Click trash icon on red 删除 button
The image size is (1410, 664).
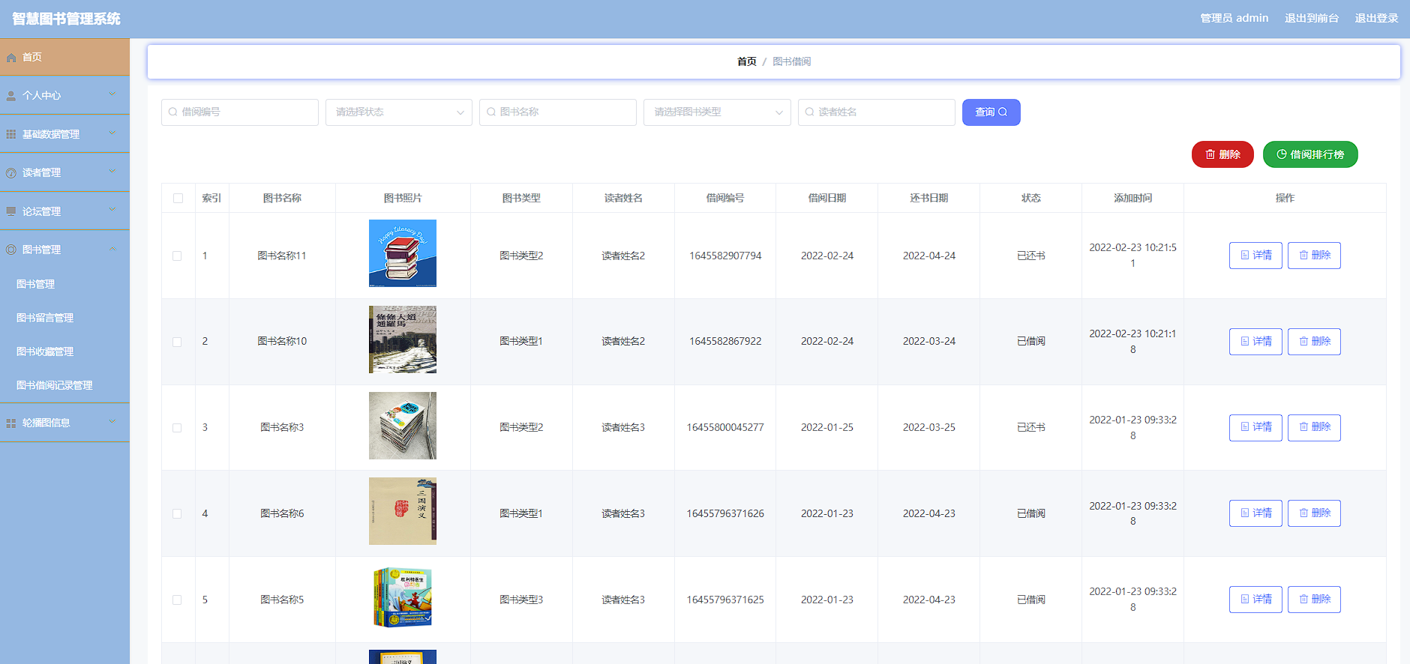tap(1210, 154)
